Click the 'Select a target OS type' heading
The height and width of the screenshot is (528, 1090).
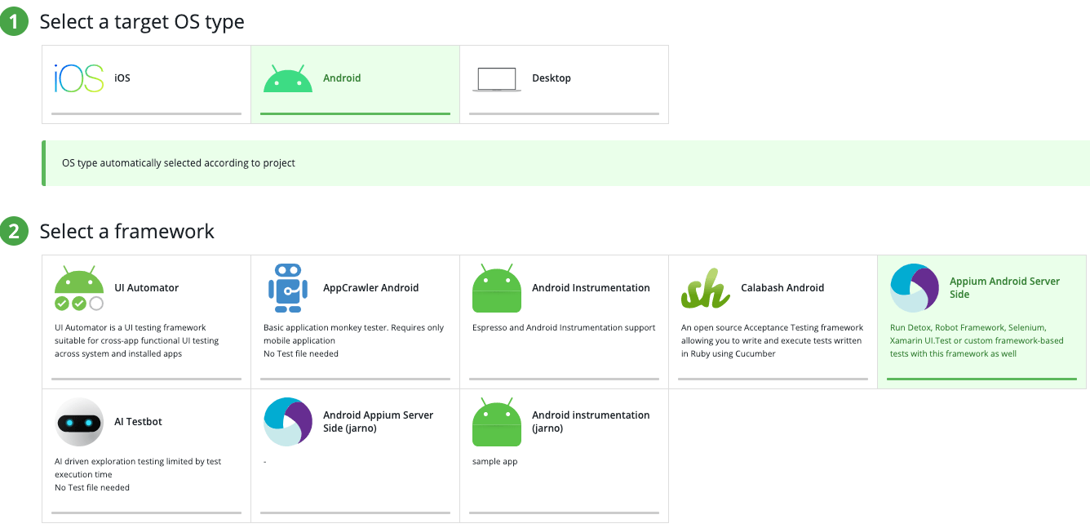pos(142,22)
